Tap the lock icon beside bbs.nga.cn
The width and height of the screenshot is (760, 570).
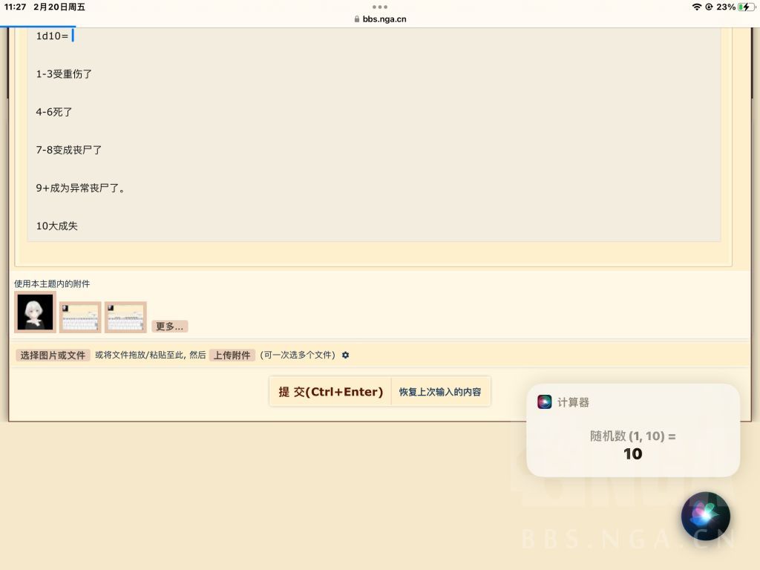(x=357, y=19)
